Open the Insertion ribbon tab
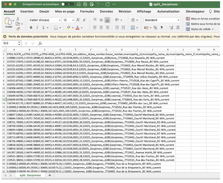Image resolution: width=223 pixels, height=183 pixels. 27,12
